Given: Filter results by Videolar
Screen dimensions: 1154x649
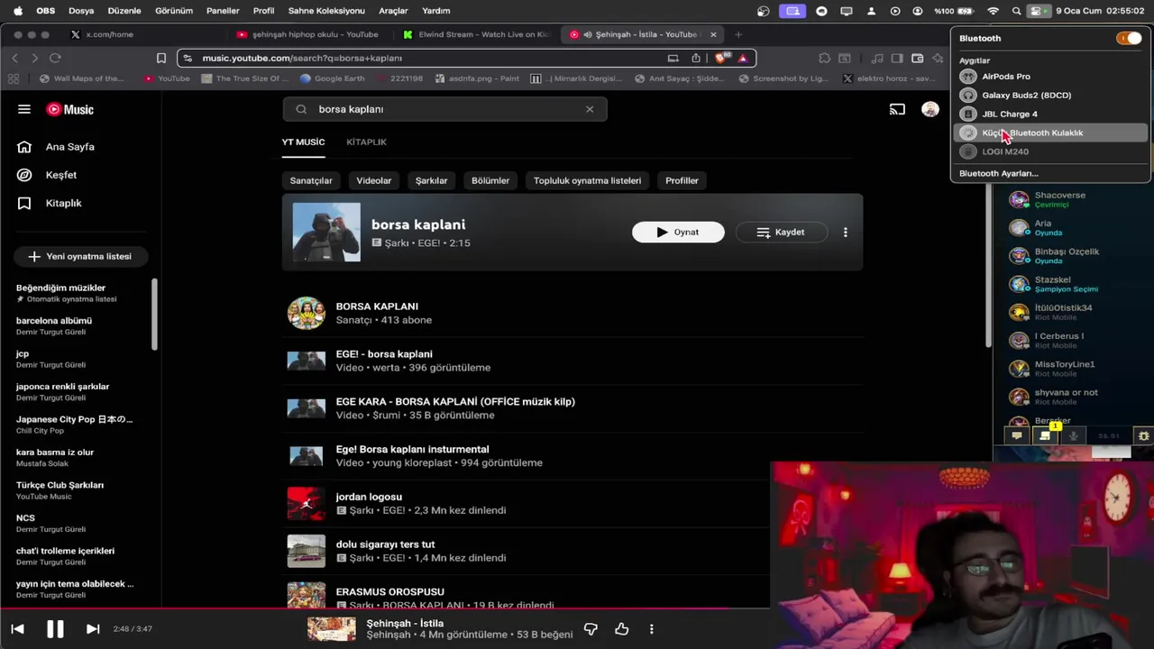Looking at the screenshot, I should [373, 180].
